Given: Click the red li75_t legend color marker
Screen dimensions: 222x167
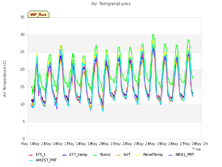Looking at the screenshot, I should click(31, 155).
